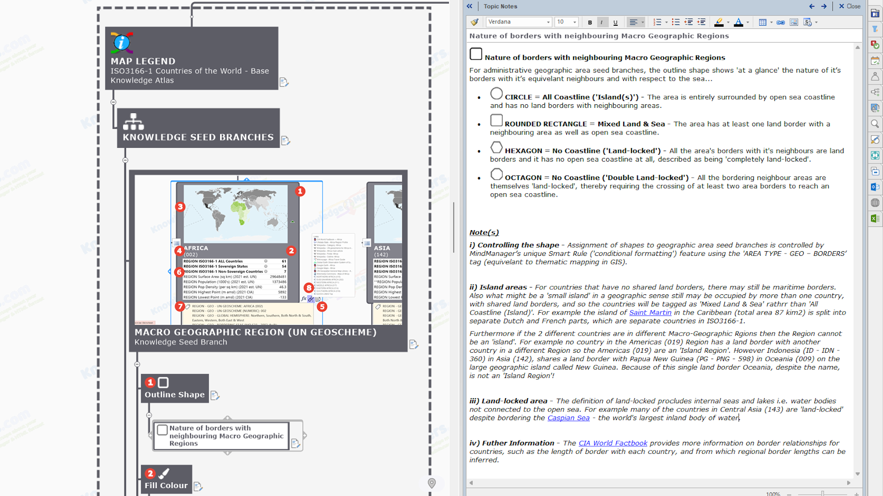Decrease indent of notes text
The height and width of the screenshot is (496, 883).
(x=688, y=22)
